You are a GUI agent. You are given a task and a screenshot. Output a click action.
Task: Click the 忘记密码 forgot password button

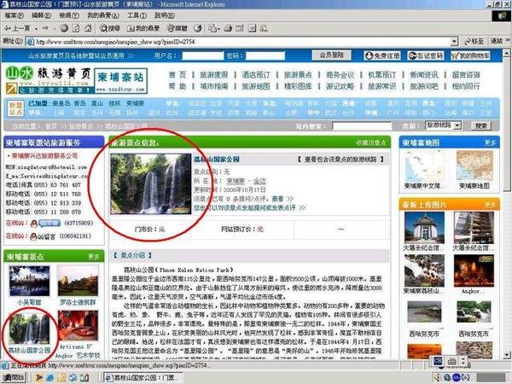pos(426,55)
